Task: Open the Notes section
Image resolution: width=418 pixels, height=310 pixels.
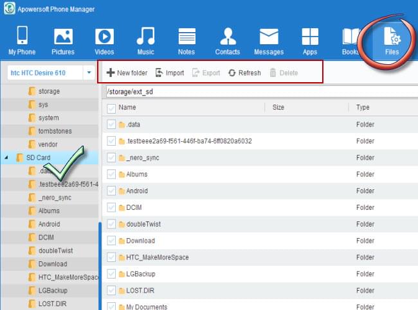Action: 186,40
